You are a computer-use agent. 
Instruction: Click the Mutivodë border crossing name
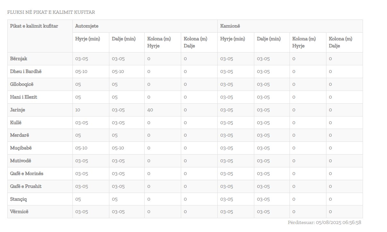21,161
